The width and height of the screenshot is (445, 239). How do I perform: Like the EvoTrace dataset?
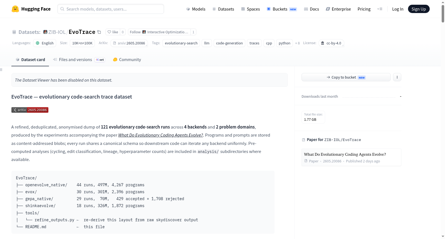tap(113, 32)
